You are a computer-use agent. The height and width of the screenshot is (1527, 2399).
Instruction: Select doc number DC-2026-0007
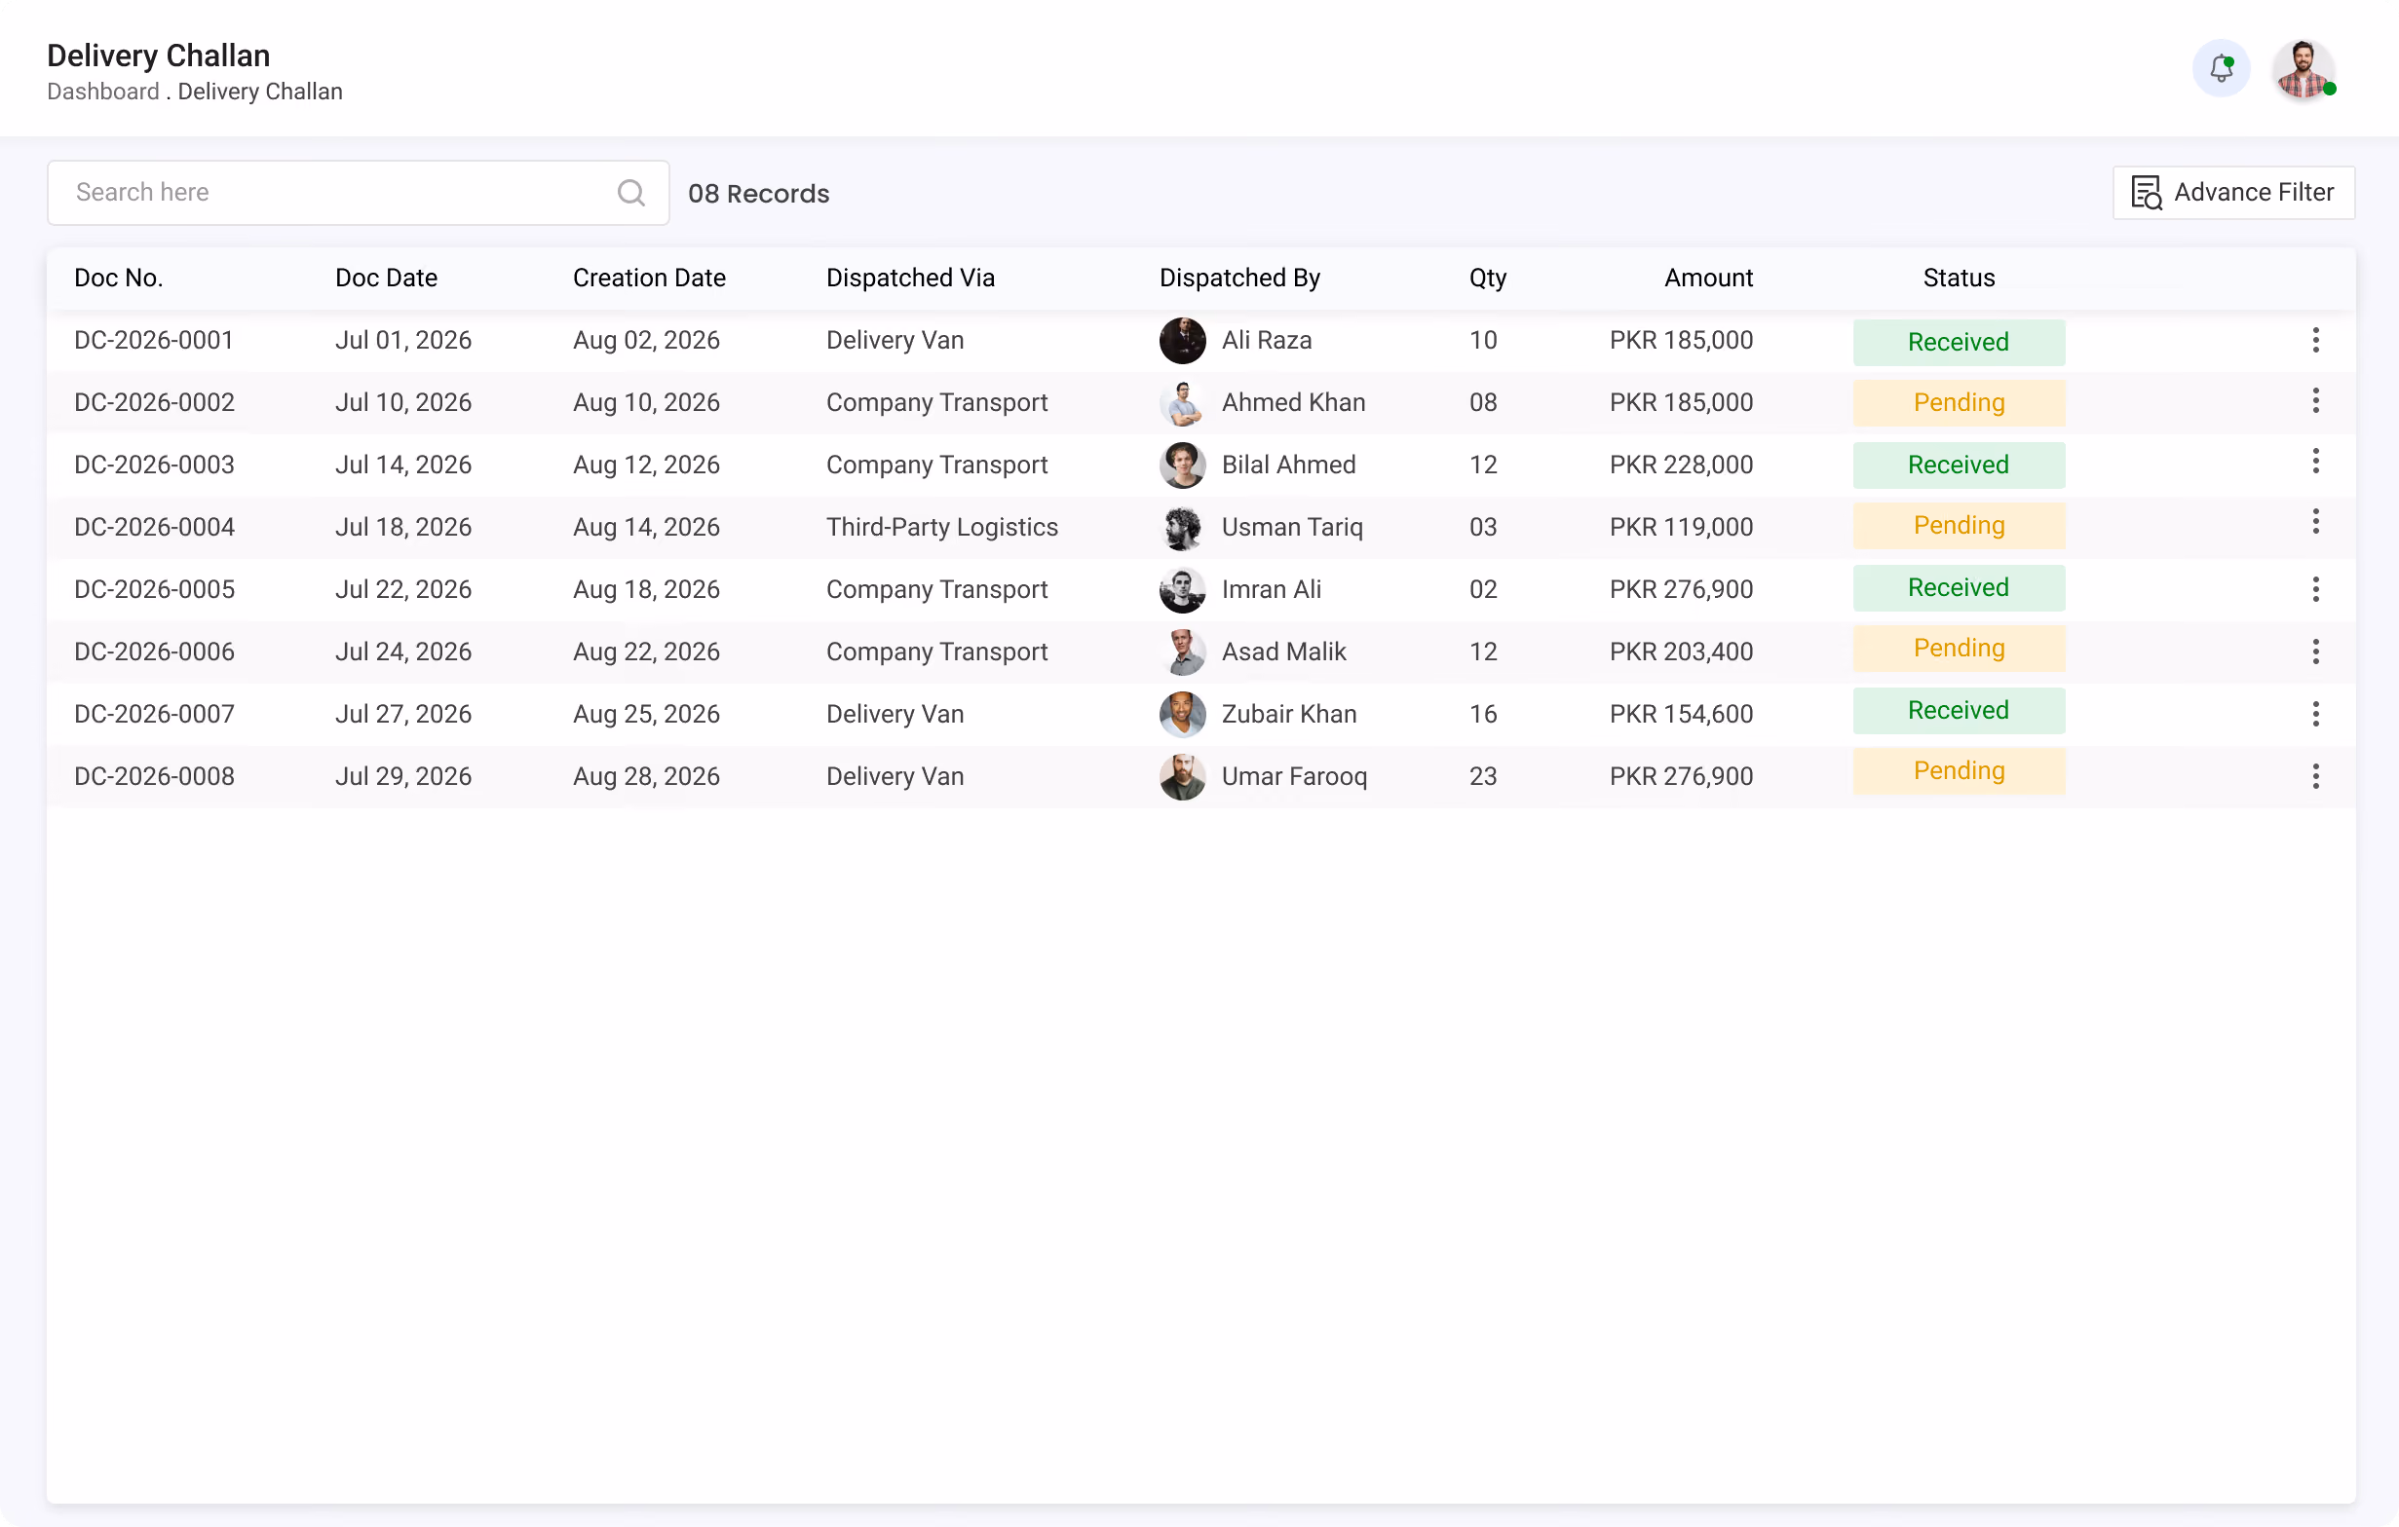tap(154, 715)
